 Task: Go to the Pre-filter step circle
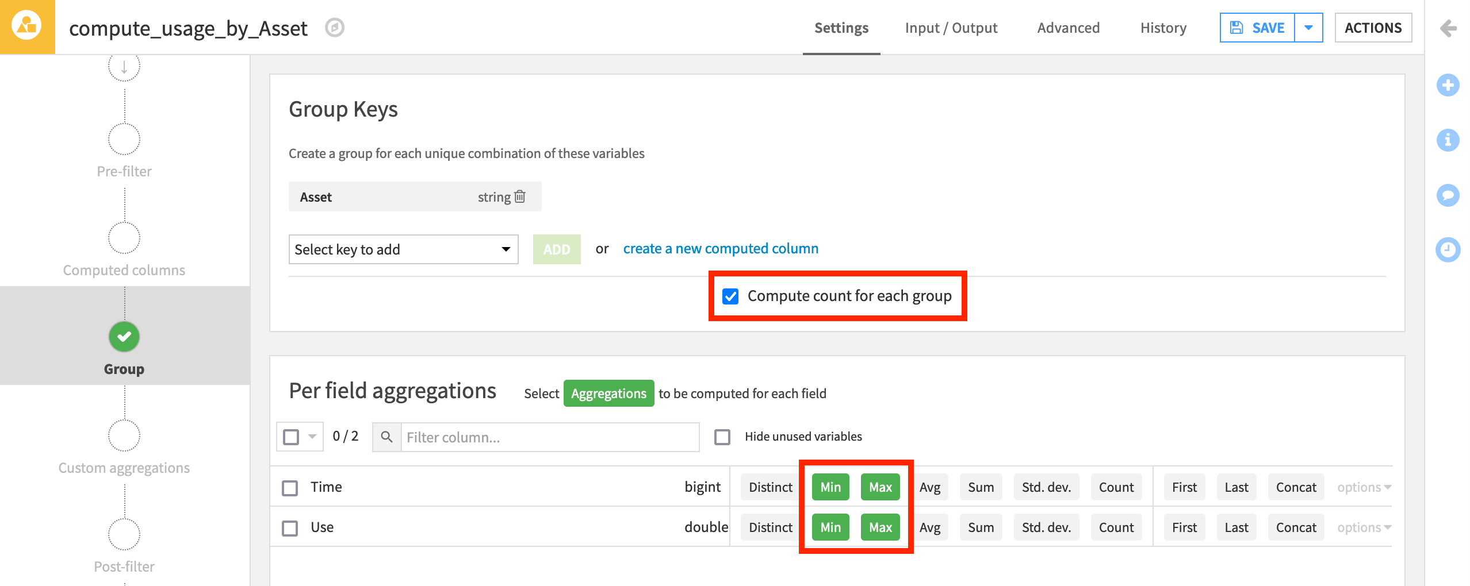(124, 140)
